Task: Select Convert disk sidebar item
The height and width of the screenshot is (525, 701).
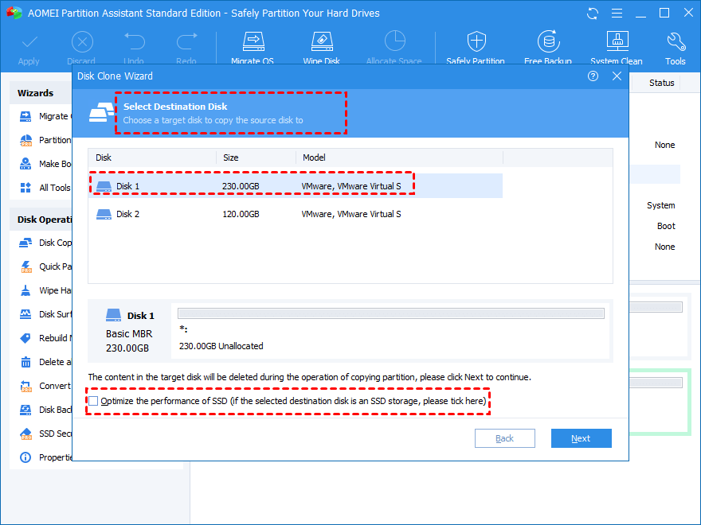Action: tap(45, 386)
